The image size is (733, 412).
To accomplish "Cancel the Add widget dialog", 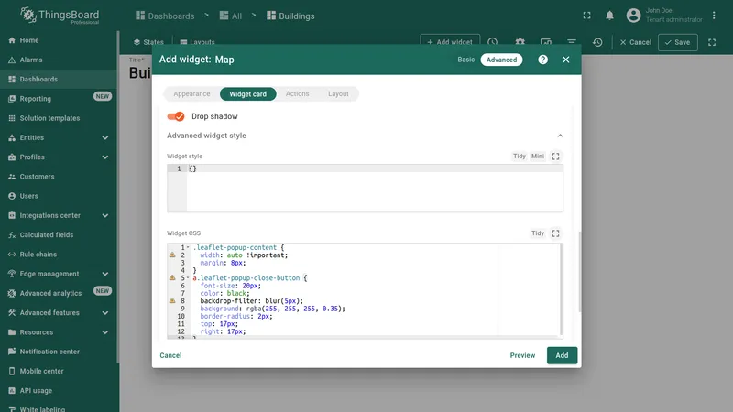I will click(170, 355).
